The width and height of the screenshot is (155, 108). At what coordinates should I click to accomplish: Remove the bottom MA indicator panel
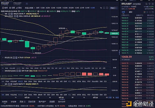pos(11,84)
